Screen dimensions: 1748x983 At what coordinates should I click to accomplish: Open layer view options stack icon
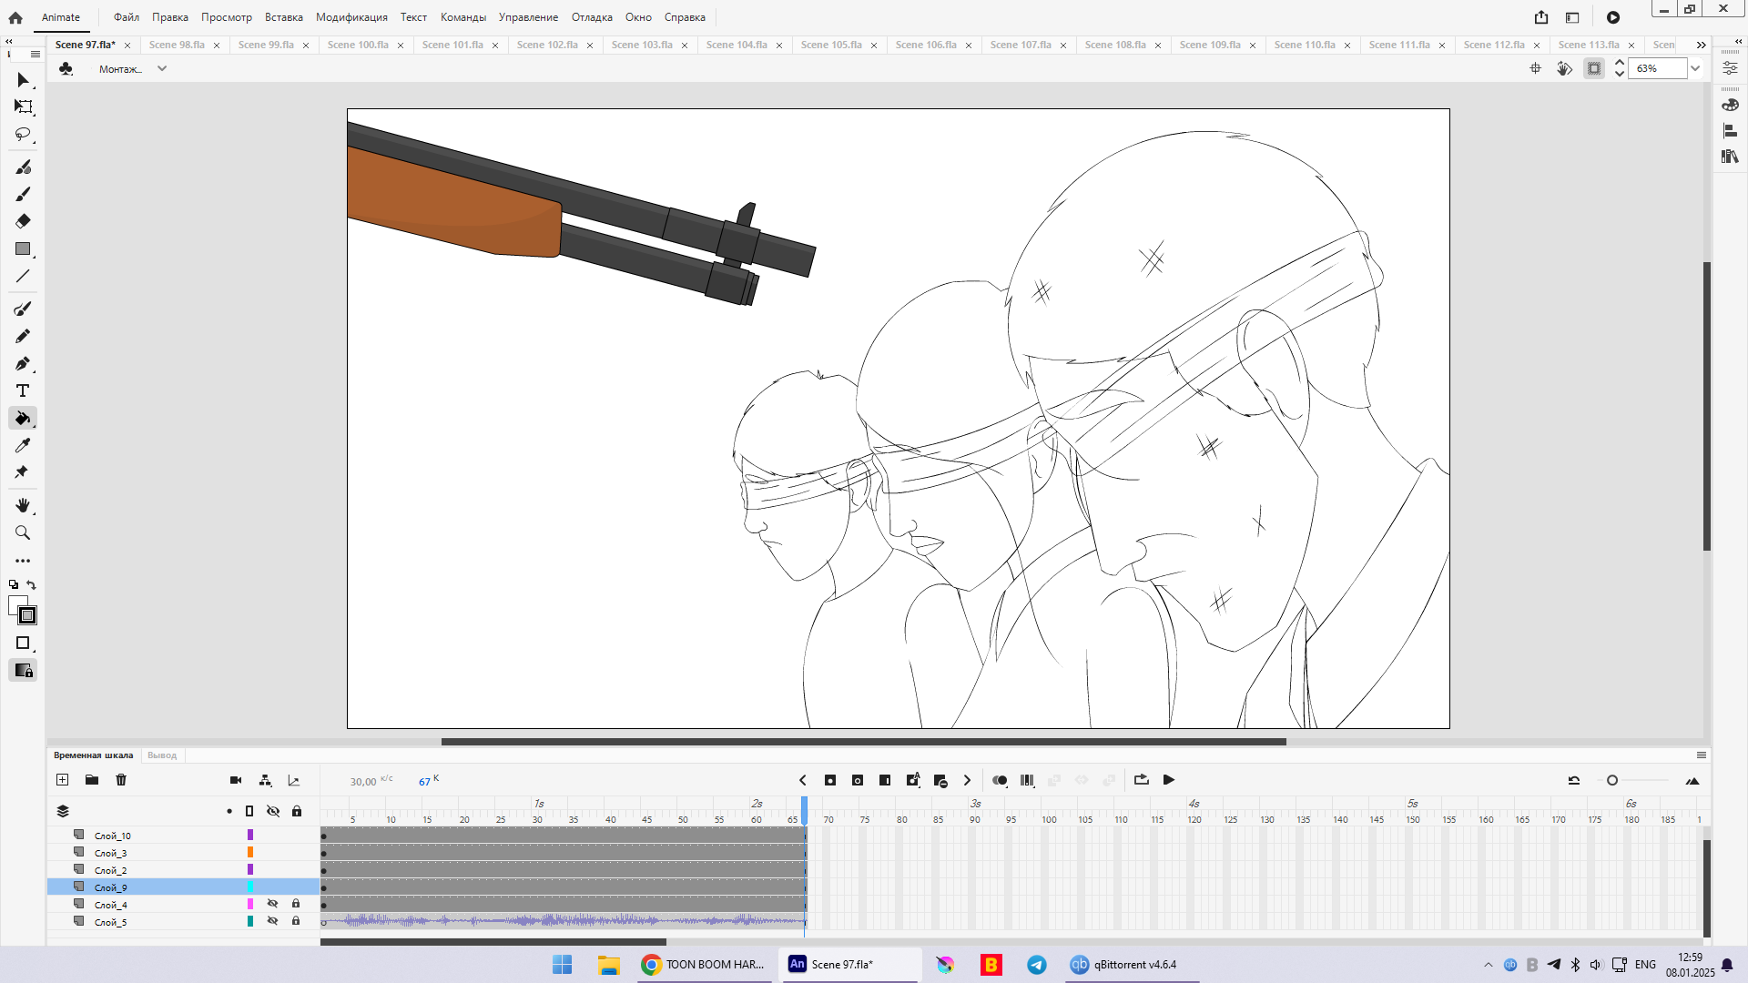tap(63, 811)
